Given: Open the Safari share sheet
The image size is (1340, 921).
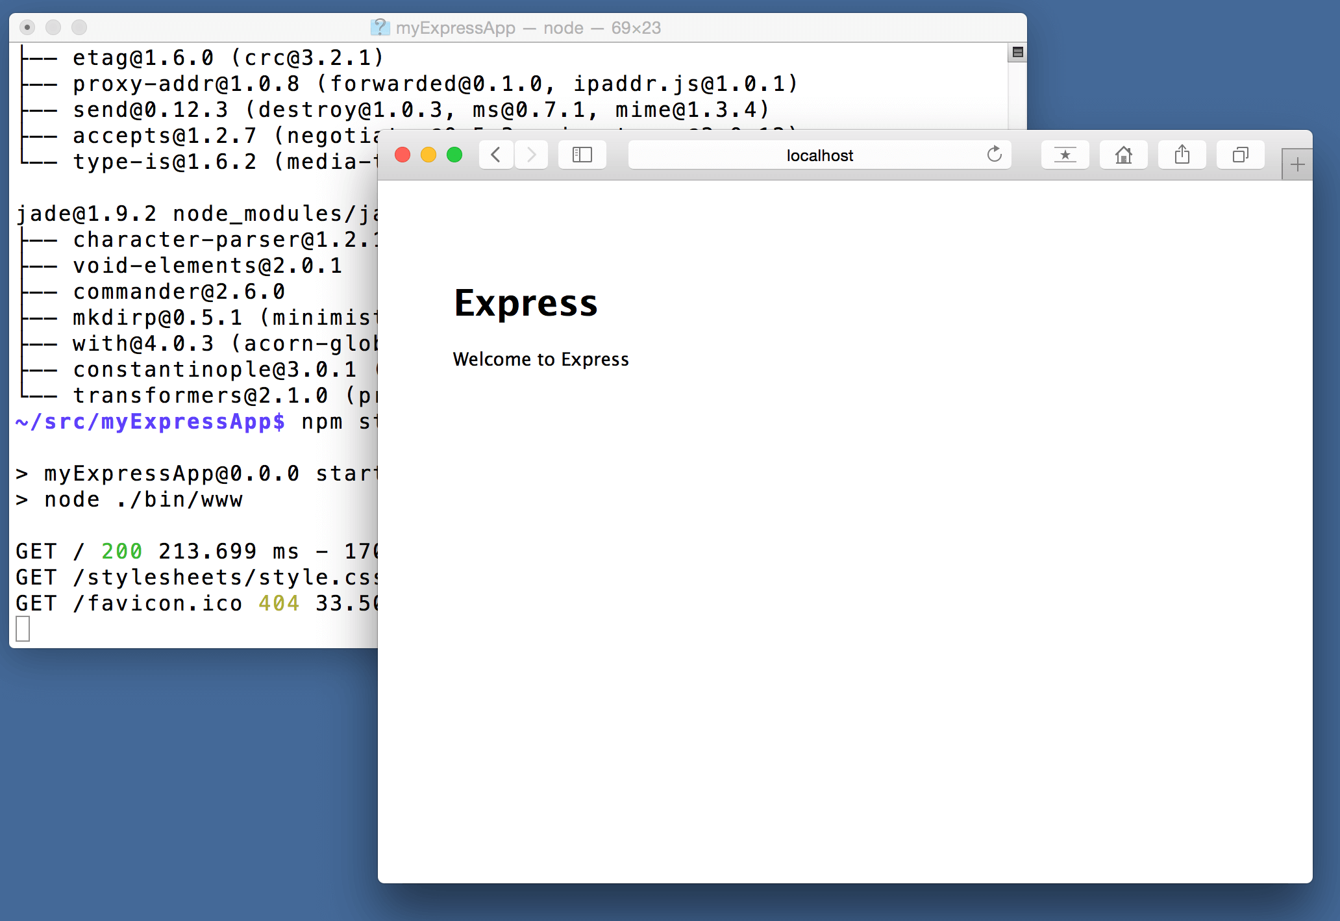Looking at the screenshot, I should pos(1182,155).
